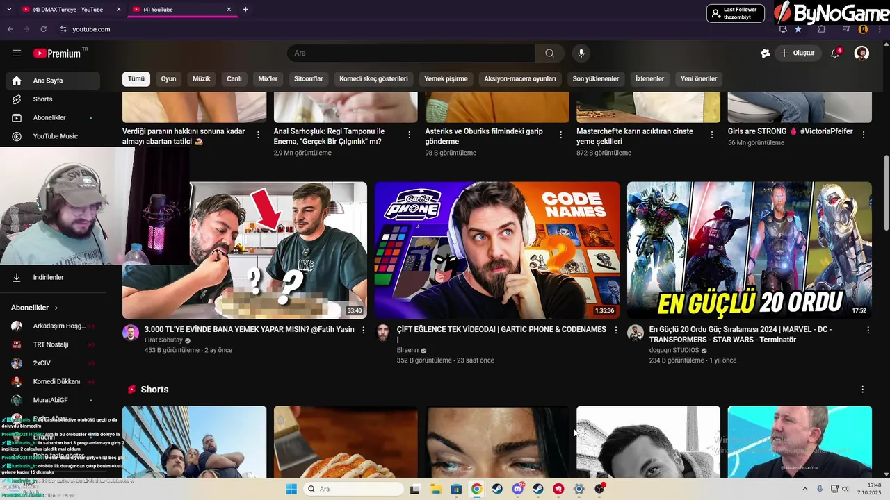The image size is (890, 500).
Task: Click the sparkle icon left of Oluştur
Action: (x=765, y=53)
